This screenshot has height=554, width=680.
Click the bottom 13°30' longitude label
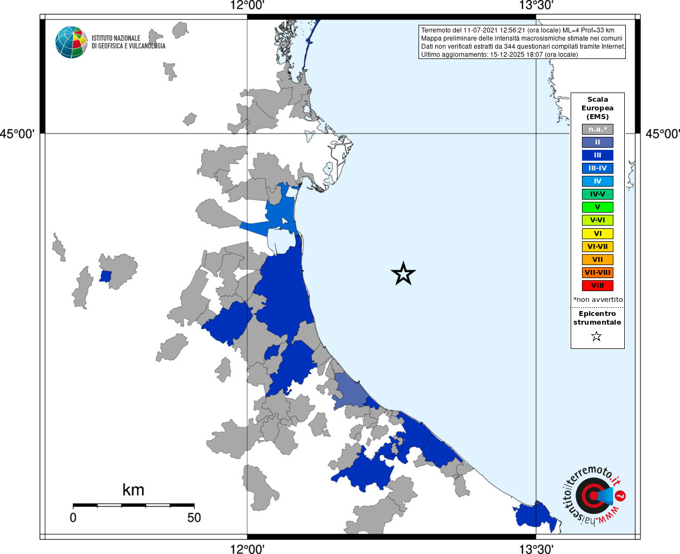click(x=536, y=549)
